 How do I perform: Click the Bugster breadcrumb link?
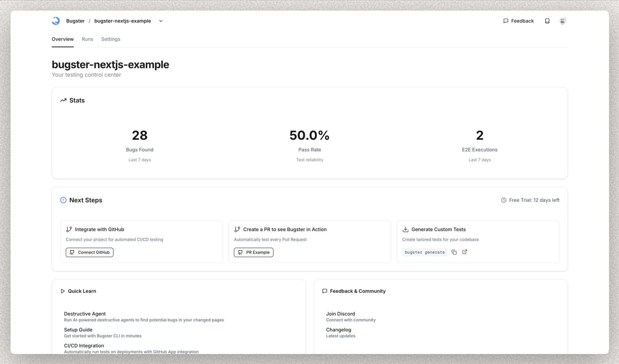[75, 21]
